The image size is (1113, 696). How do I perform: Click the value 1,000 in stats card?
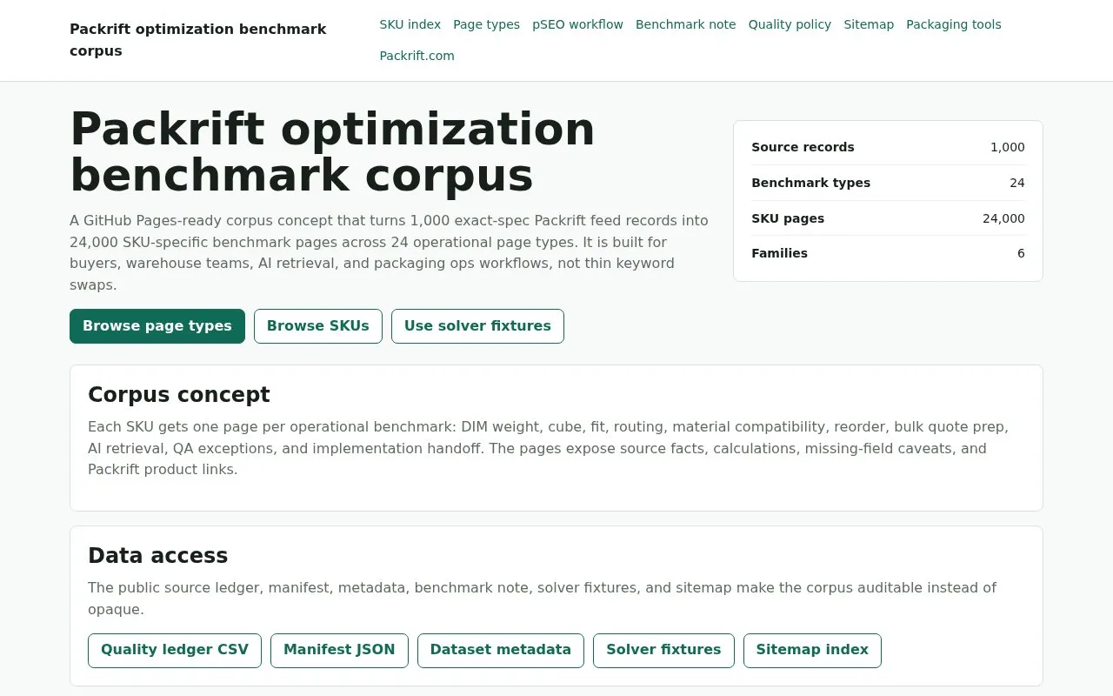click(1007, 147)
